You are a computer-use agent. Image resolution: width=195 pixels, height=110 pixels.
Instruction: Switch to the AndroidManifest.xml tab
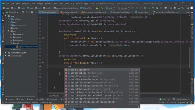(167, 12)
